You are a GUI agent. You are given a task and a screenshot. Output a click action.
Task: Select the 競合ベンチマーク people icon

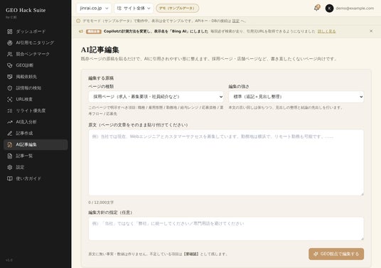pos(10,54)
